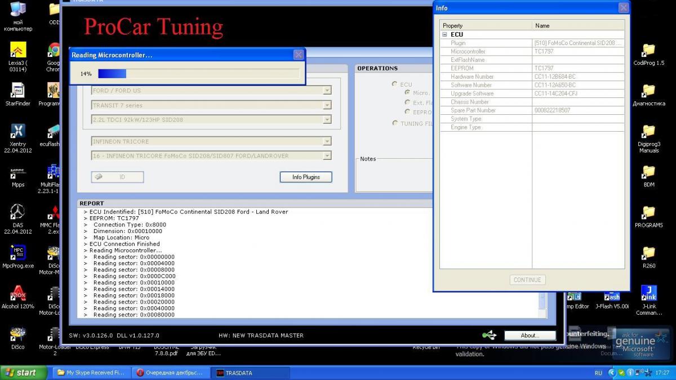The image size is (676, 380).
Task: Open the CodiProg 1.5 folder
Action: click(x=649, y=55)
